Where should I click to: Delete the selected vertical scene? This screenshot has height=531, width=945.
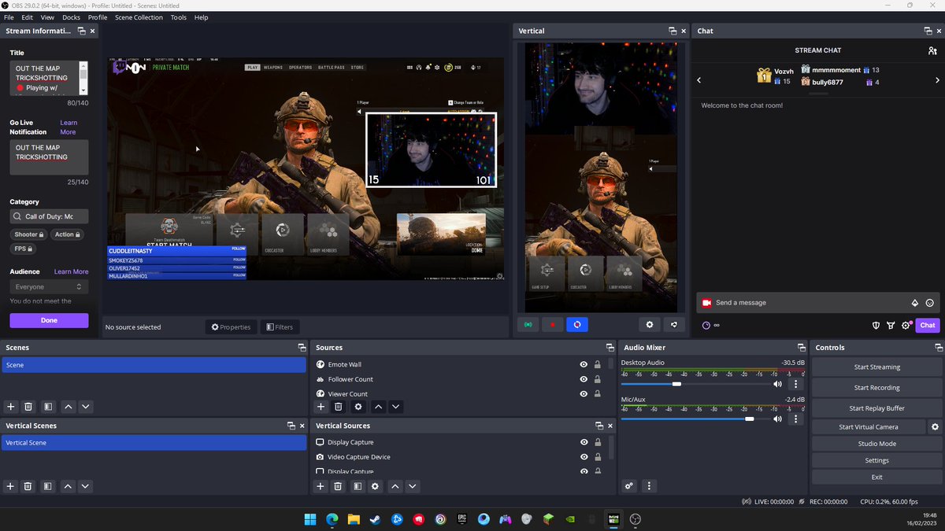click(x=28, y=486)
